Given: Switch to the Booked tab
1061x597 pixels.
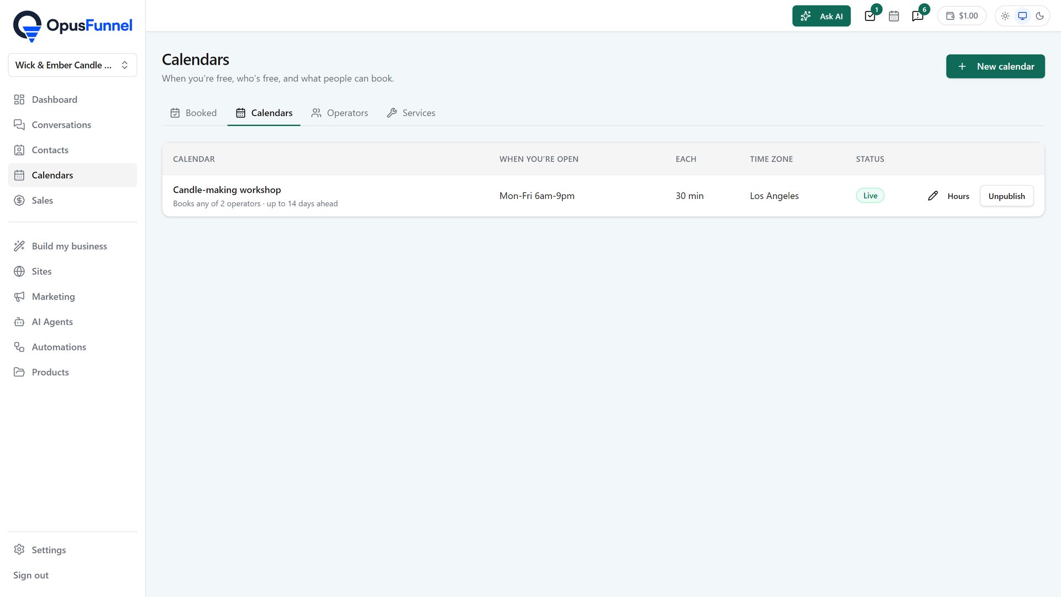Looking at the screenshot, I should tap(193, 113).
